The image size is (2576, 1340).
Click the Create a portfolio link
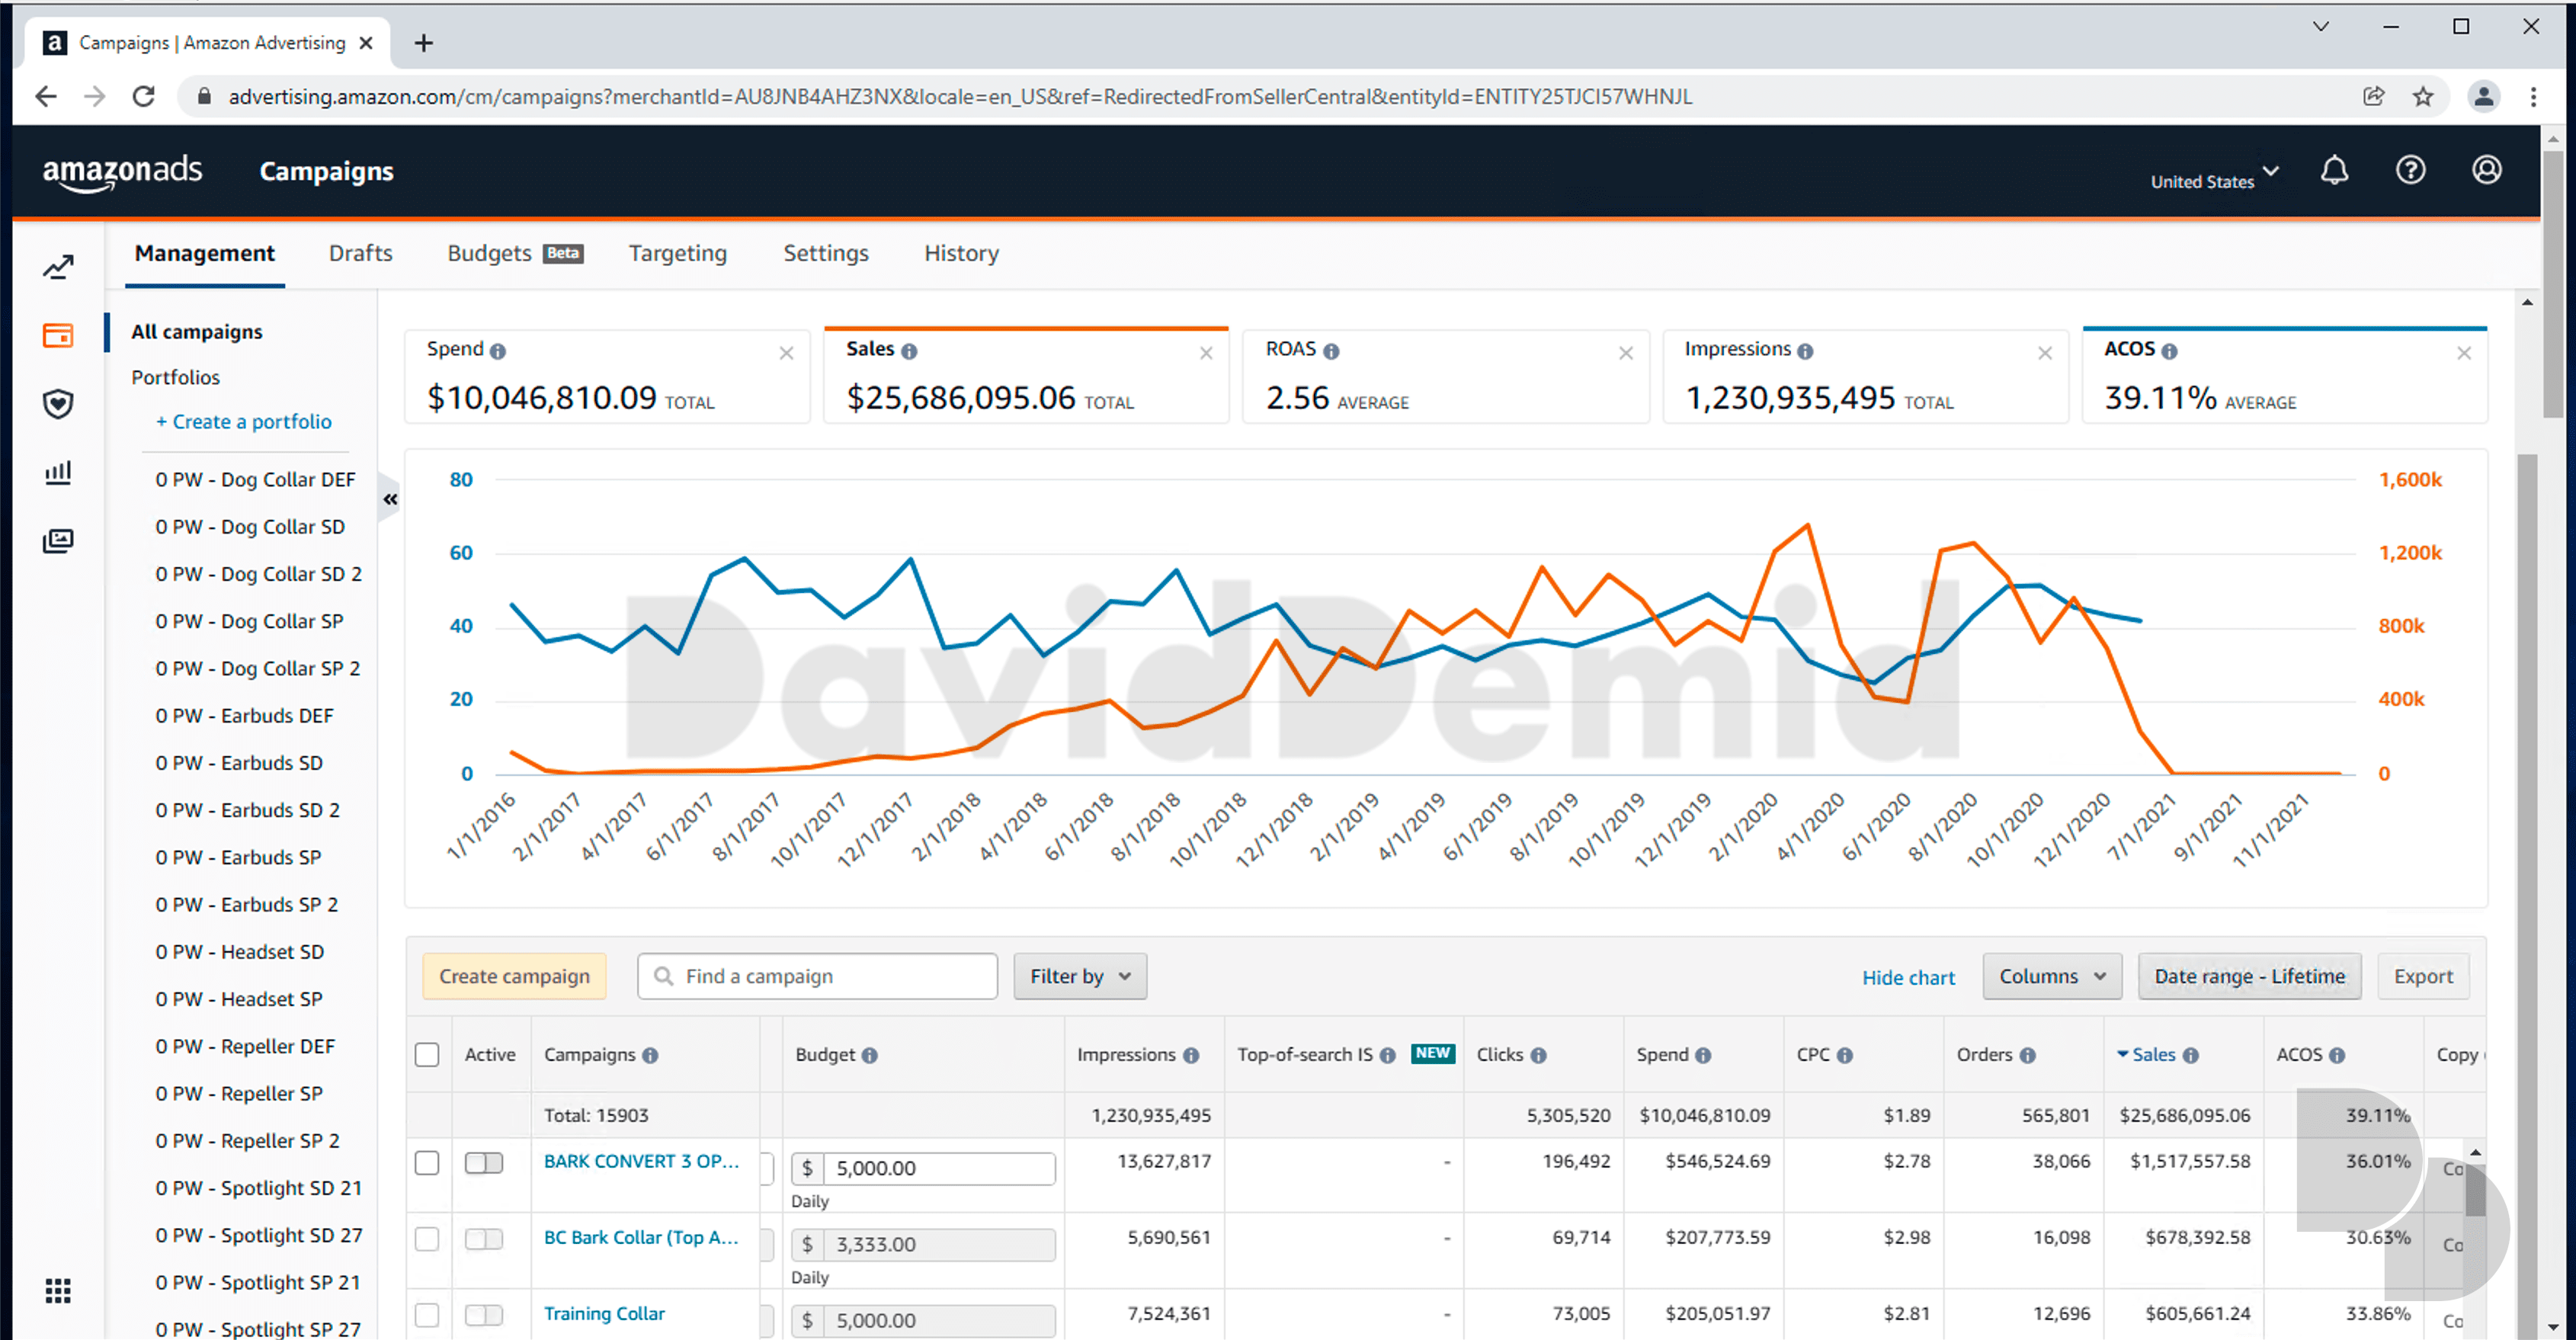(243, 422)
